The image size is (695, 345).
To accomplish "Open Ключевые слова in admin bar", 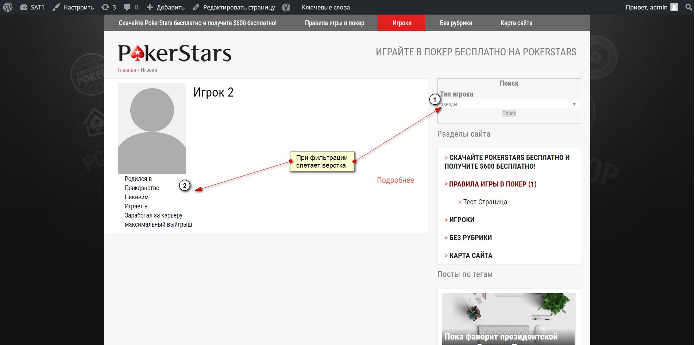I will [326, 7].
